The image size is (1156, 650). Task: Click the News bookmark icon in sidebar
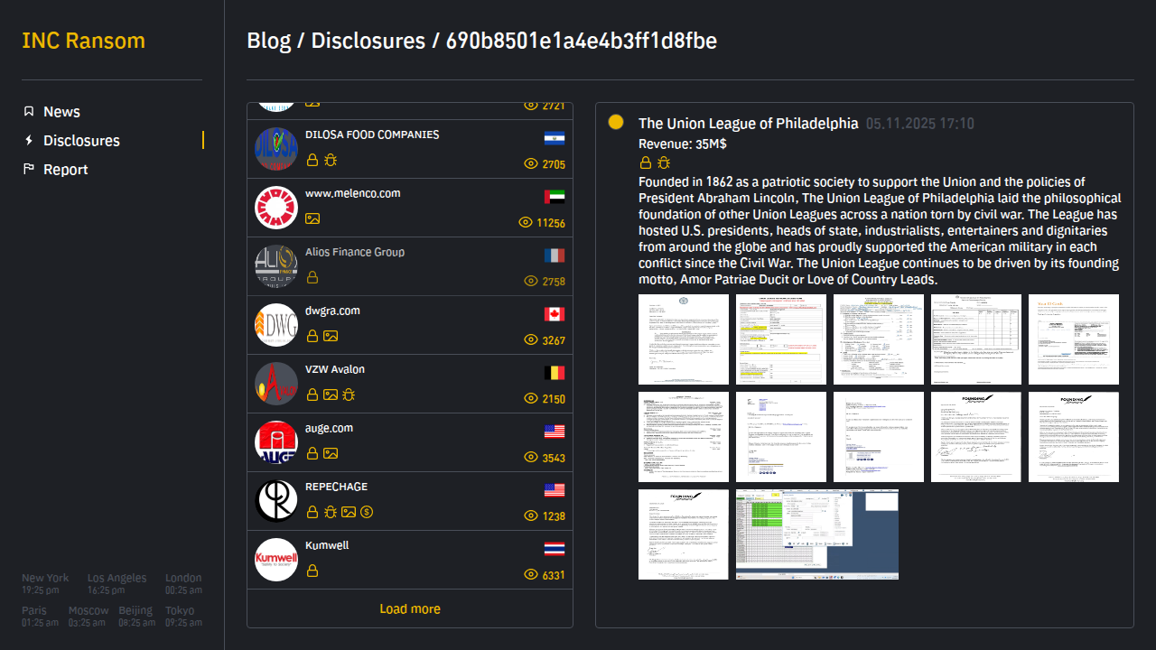pos(29,112)
